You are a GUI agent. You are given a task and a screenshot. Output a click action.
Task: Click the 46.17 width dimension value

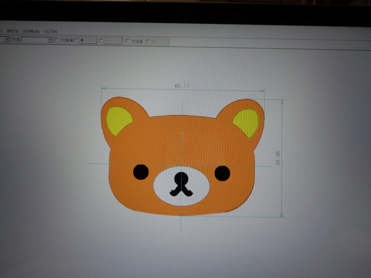tap(182, 86)
